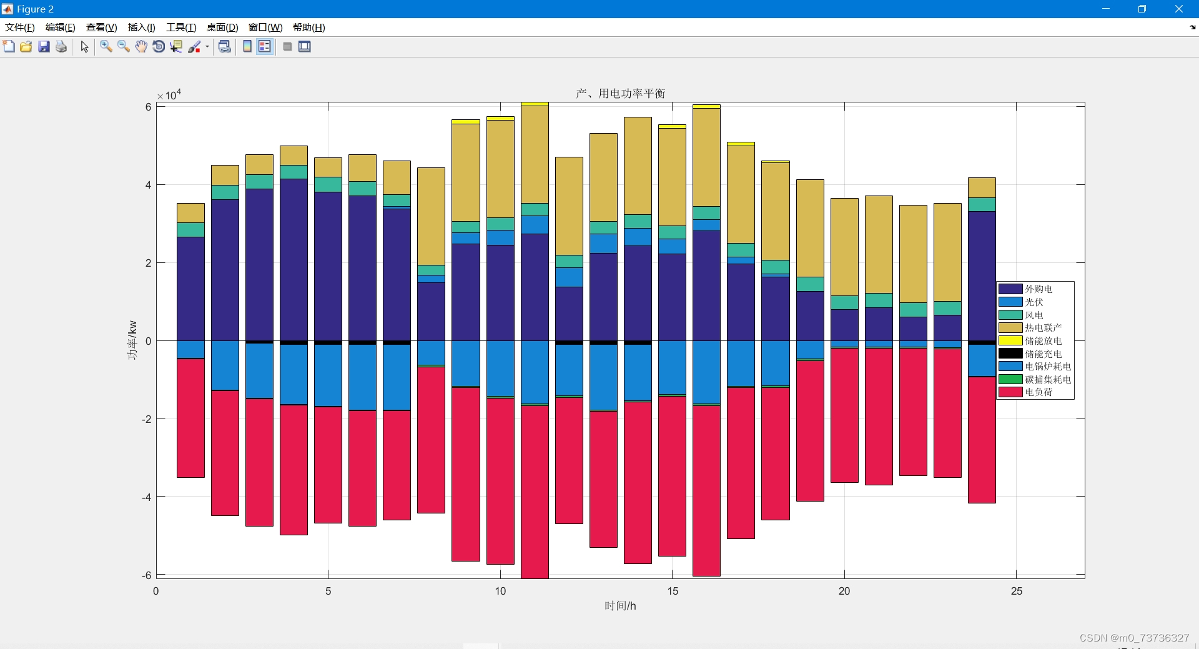Open the 编辑(E) menu
The image size is (1199, 649).
(x=61, y=27)
